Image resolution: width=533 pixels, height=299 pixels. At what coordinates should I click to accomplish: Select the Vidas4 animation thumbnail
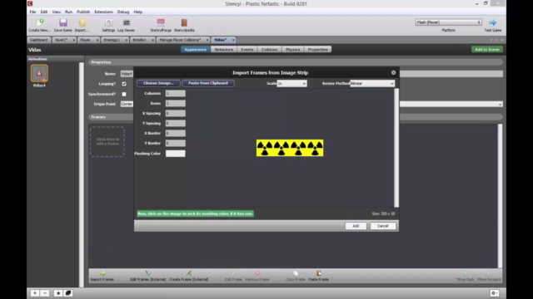(39, 73)
